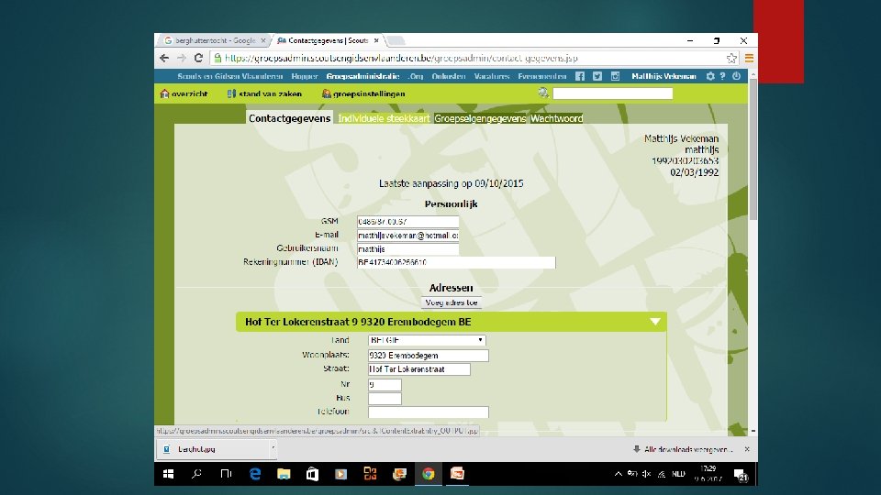Open File Explorer from the taskbar
Image resolution: width=881 pixels, height=495 pixels.
[284, 474]
